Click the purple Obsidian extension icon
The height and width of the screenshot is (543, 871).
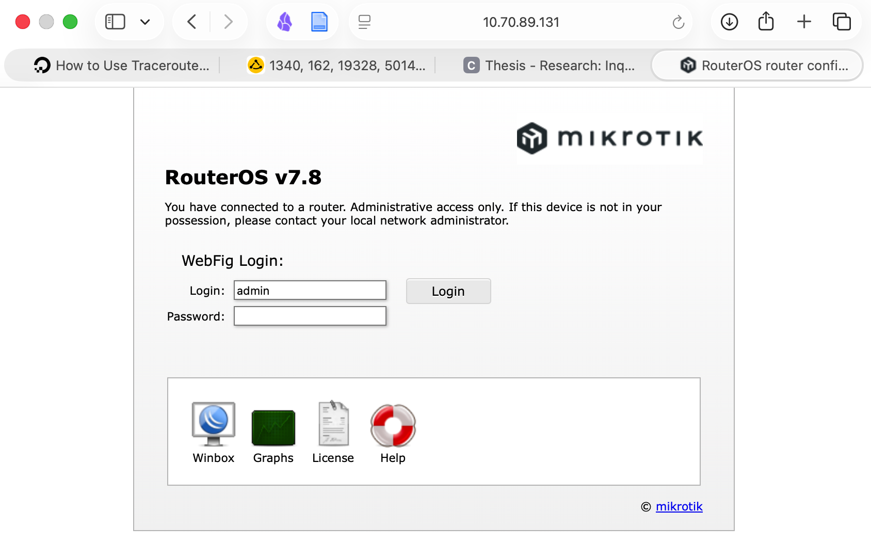285,22
